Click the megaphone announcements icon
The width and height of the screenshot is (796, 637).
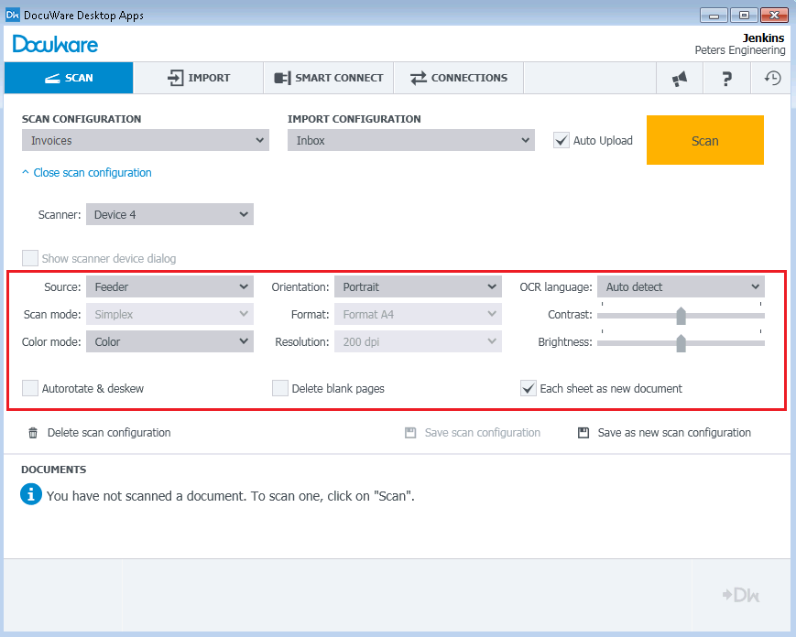[x=679, y=79]
